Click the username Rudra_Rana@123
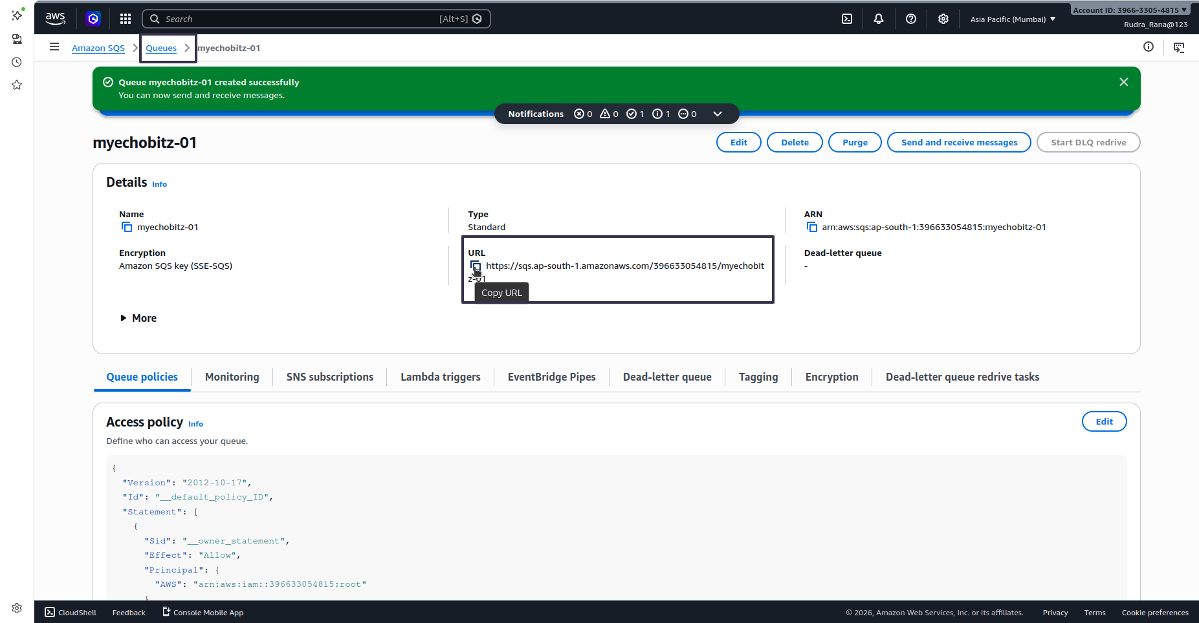Image resolution: width=1199 pixels, height=623 pixels. pyautogui.click(x=1156, y=25)
